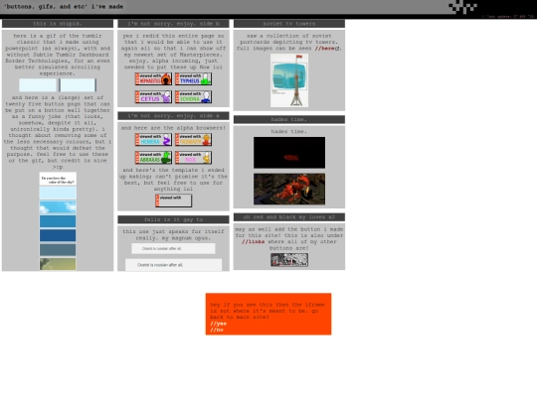The width and height of the screenshot is (537, 402).
Task: Click the 'i'm not sorry. enjoy. side a' header
Action: pos(173,116)
